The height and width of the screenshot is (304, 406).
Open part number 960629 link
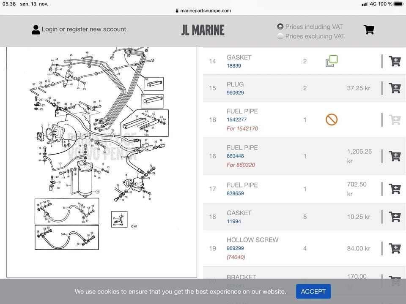click(235, 92)
